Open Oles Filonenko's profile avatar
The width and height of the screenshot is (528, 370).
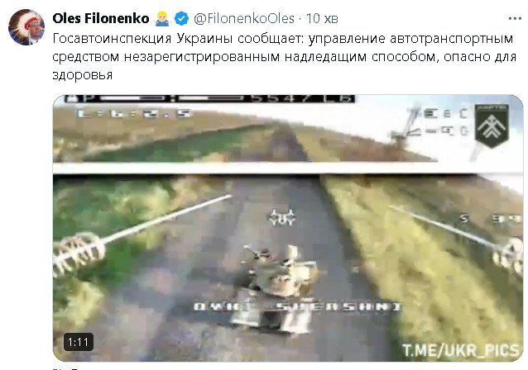click(x=26, y=27)
